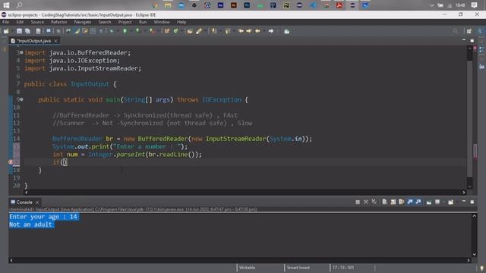This screenshot has height=273, width=486.
Task: Click the editor horizontal scrollbar
Action: point(245,192)
